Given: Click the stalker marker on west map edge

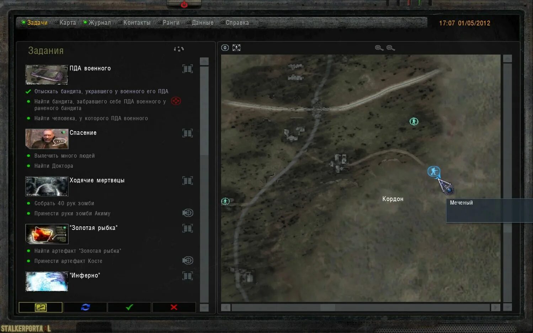Looking at the screenshot, I should [225, 202].
